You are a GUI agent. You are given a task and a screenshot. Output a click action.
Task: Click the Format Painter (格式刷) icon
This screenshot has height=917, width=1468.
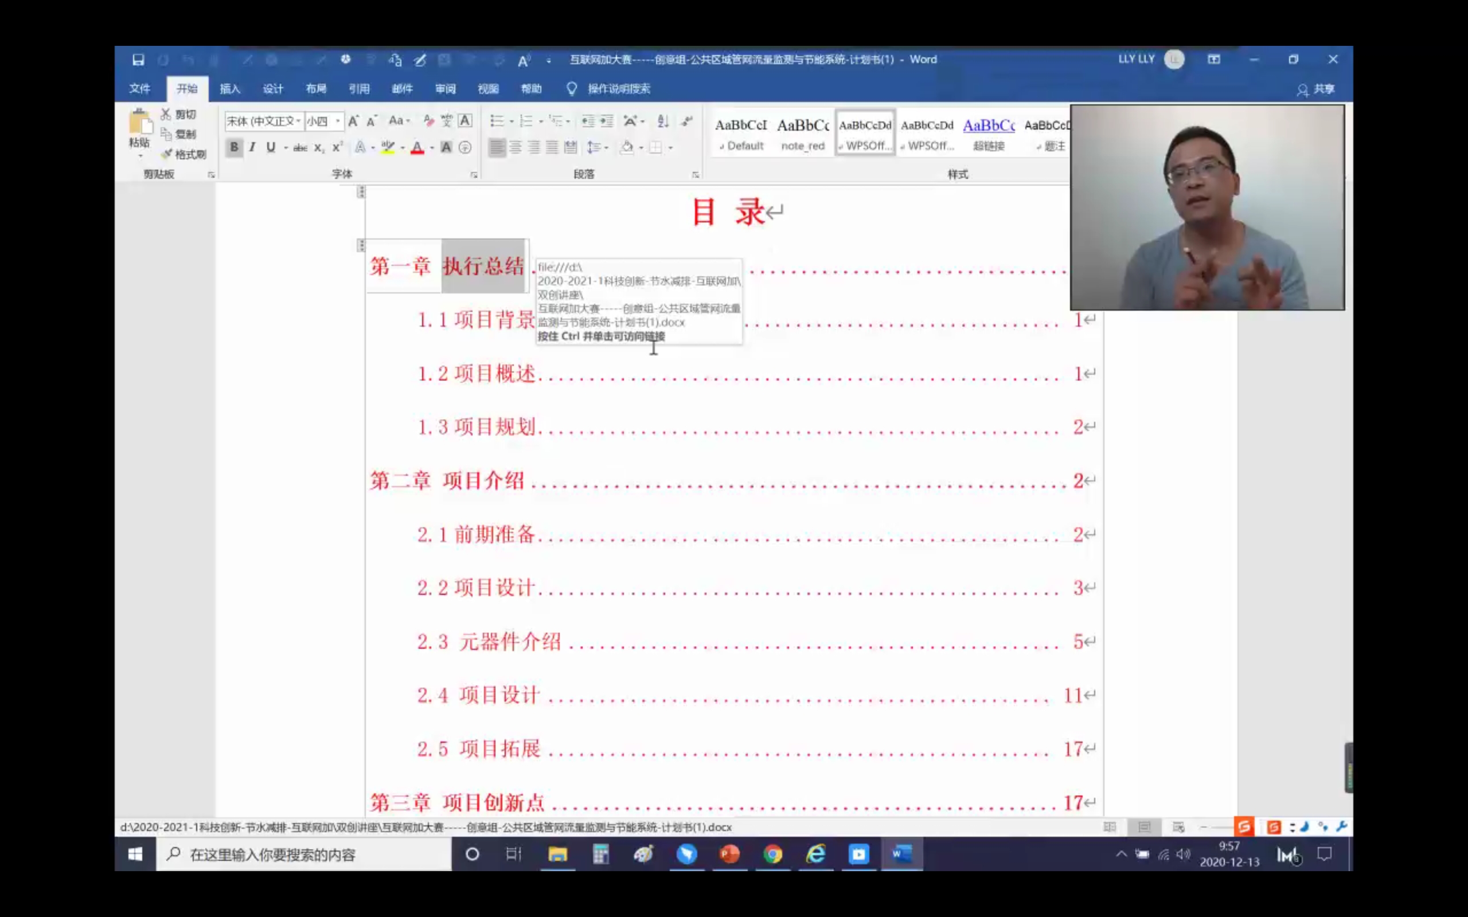[x=167, y=154]
